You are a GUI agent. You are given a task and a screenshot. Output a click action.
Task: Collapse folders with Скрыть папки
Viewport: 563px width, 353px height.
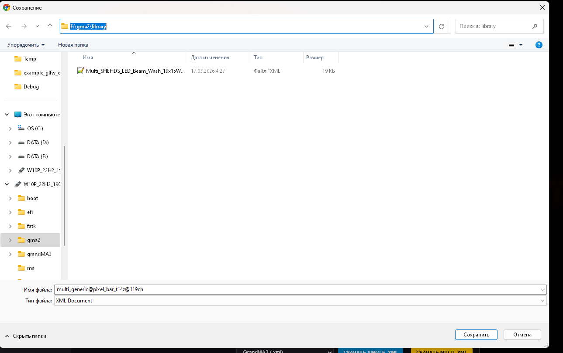[26, 336]
